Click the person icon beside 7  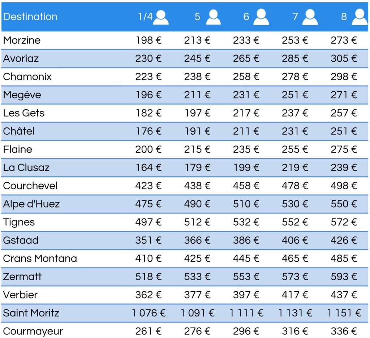(310, 17)
